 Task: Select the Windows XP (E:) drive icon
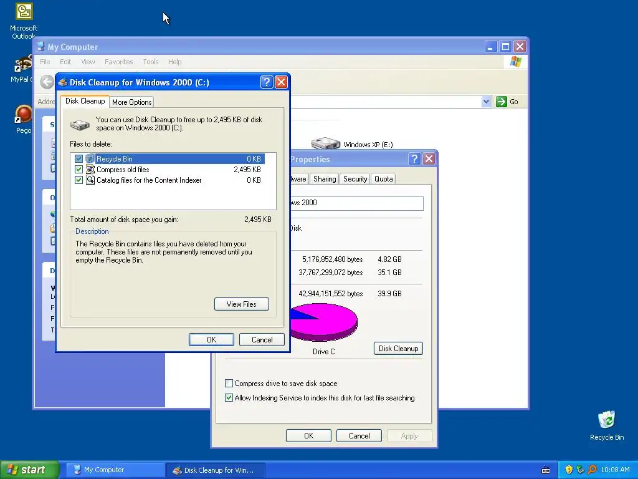coord(325,143)
